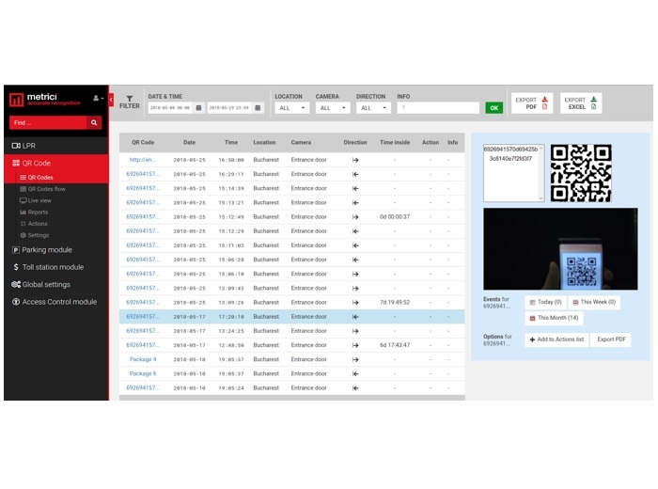Open the user account icon menu
Image resolution: width=658 pixels, height=489 pixels.
pos(98,98)
